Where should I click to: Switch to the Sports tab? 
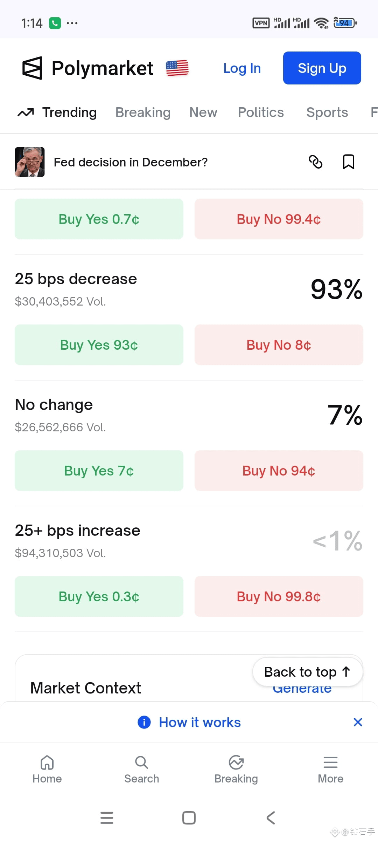point(327,112)
